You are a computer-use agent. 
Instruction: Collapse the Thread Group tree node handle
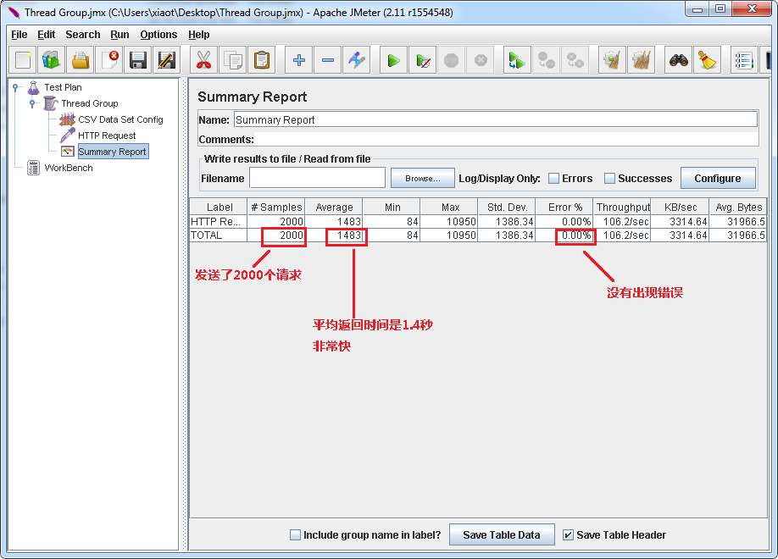coord(33,103)
